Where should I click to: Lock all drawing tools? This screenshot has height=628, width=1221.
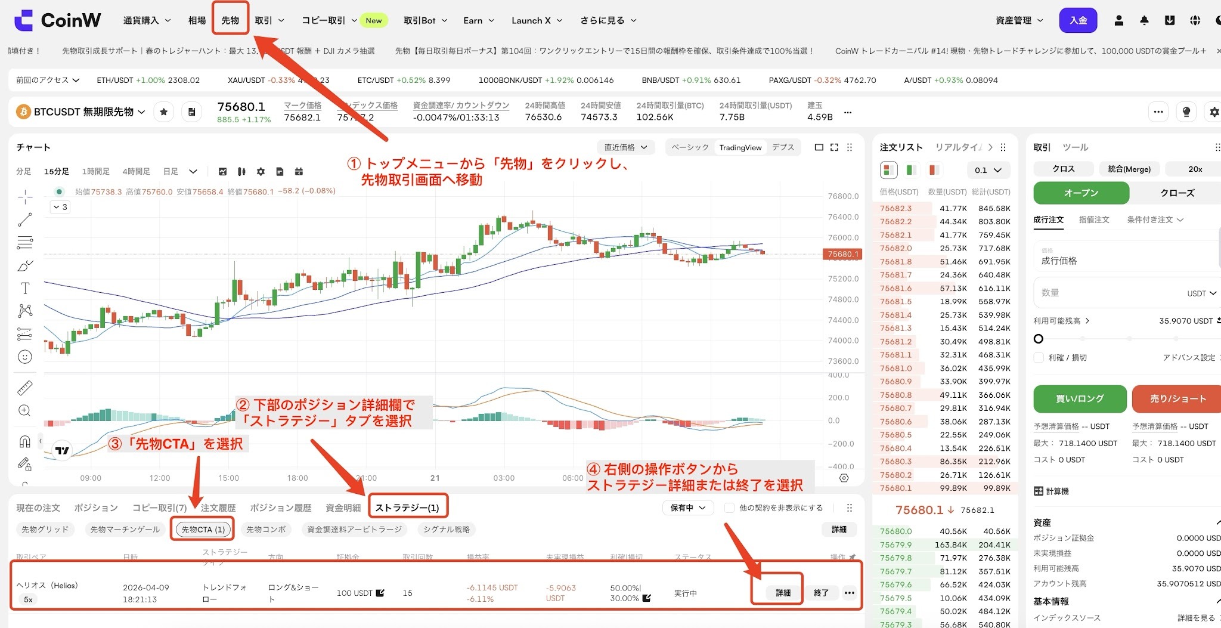(x=25, y=463)
